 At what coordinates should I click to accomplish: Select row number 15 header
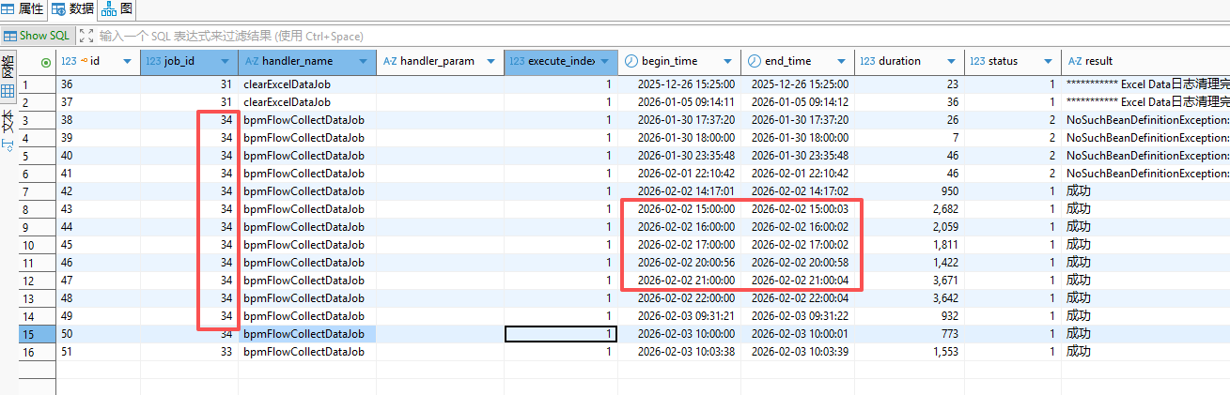click(26, 334)
